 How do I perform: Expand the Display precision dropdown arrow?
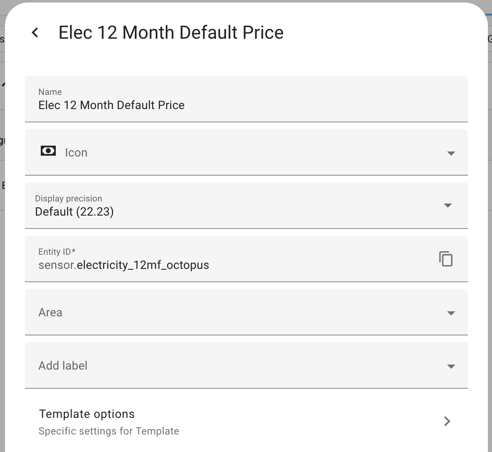pos(448,206)
